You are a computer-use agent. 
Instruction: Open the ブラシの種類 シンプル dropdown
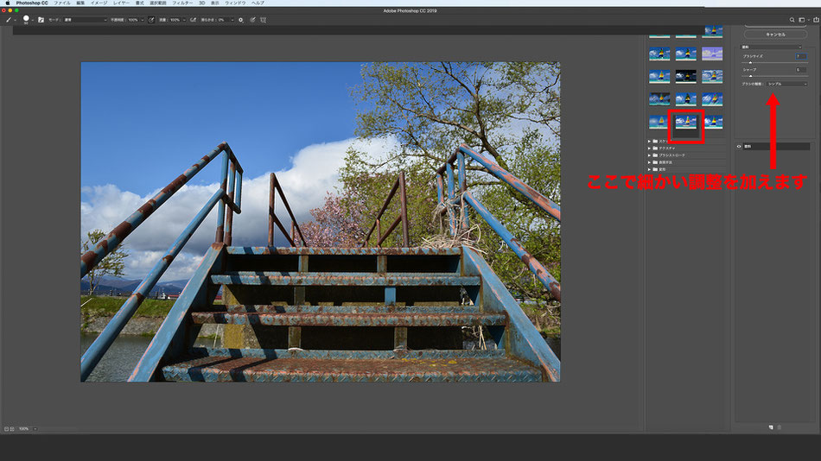point(787,84)
